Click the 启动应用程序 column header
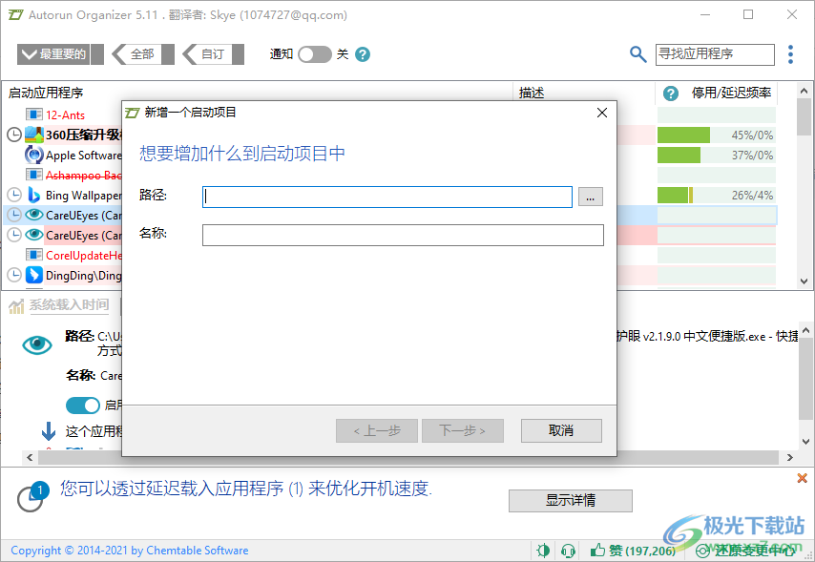The width and height of the screenshot is (815, 562). (46, 94)
